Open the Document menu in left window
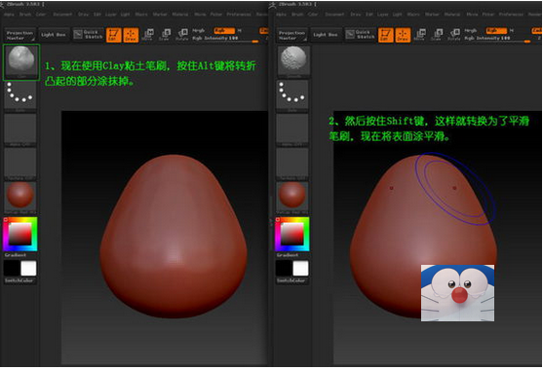 click(62, 15)
